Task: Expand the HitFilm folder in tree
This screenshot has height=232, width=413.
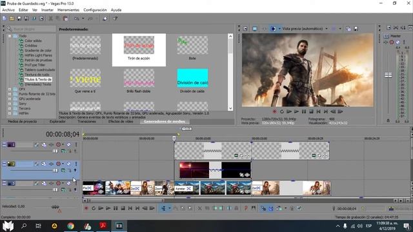Action: pos(10,113)
